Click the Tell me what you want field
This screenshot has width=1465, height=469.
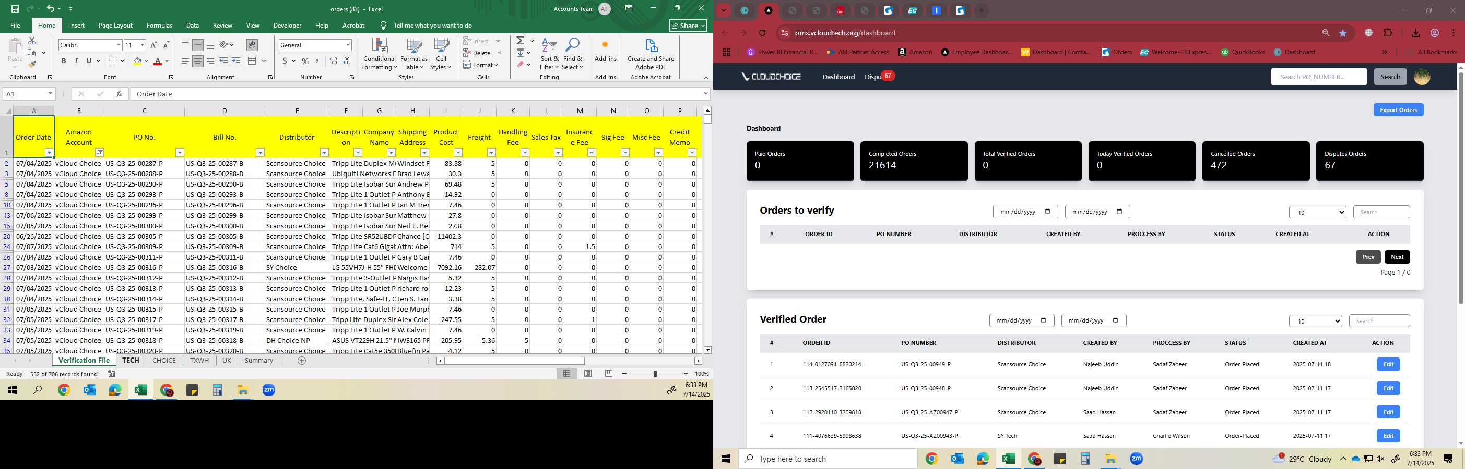point(432,26)
